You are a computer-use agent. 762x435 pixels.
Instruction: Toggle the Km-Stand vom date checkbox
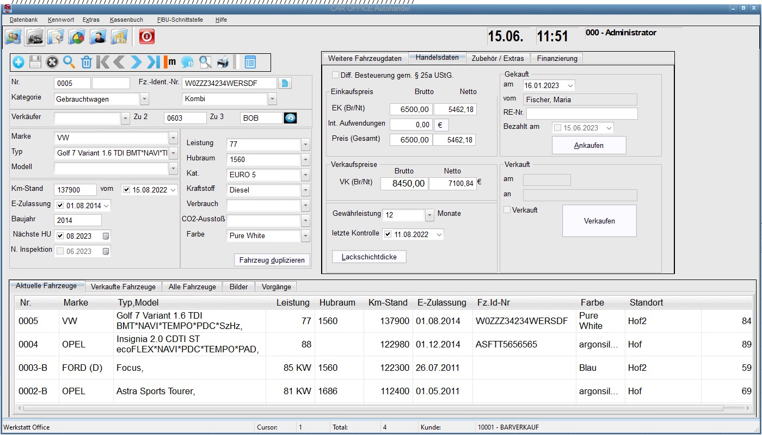(x=127, y=190)
